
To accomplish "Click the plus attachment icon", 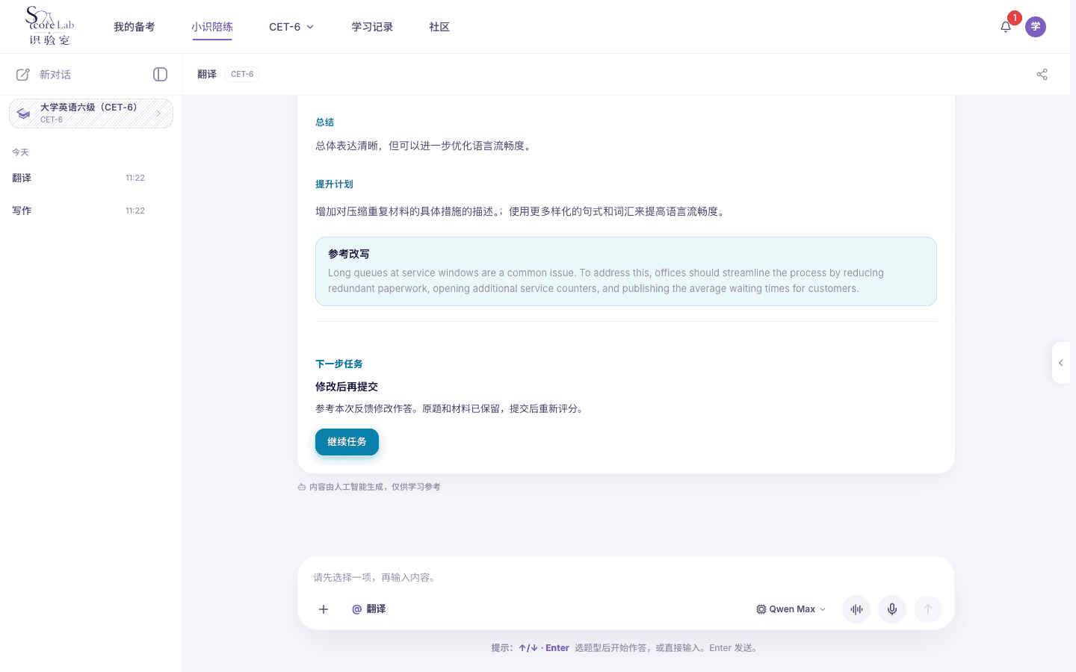I will tap(324, 609).
